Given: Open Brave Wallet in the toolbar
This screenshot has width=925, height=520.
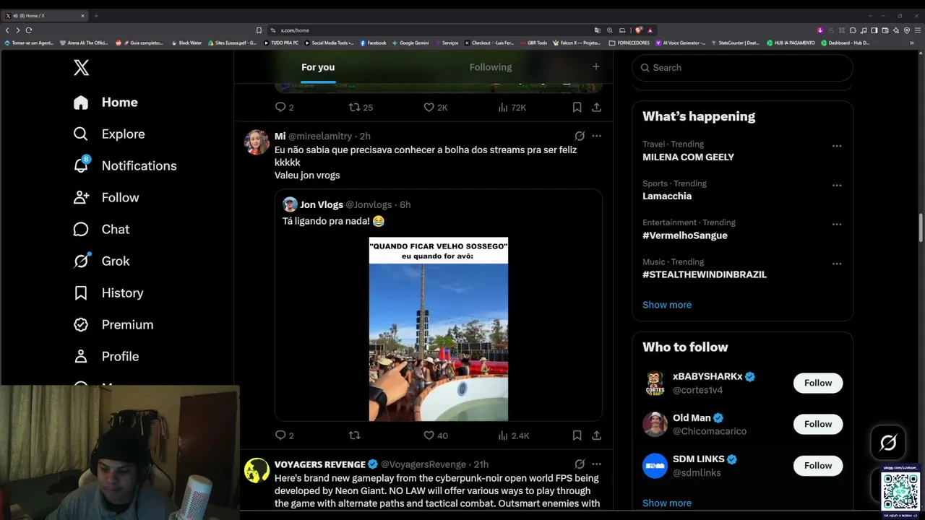Looking at the screenshot, I should point(885,30).
